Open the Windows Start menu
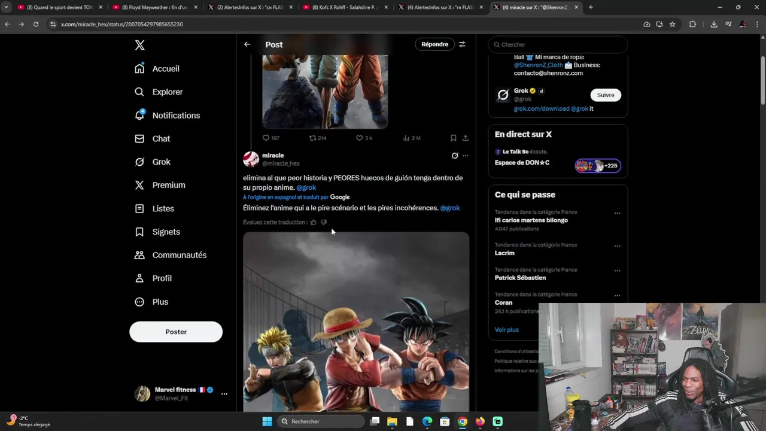Viewport: 766px width, 431px height. pos(267,421)
